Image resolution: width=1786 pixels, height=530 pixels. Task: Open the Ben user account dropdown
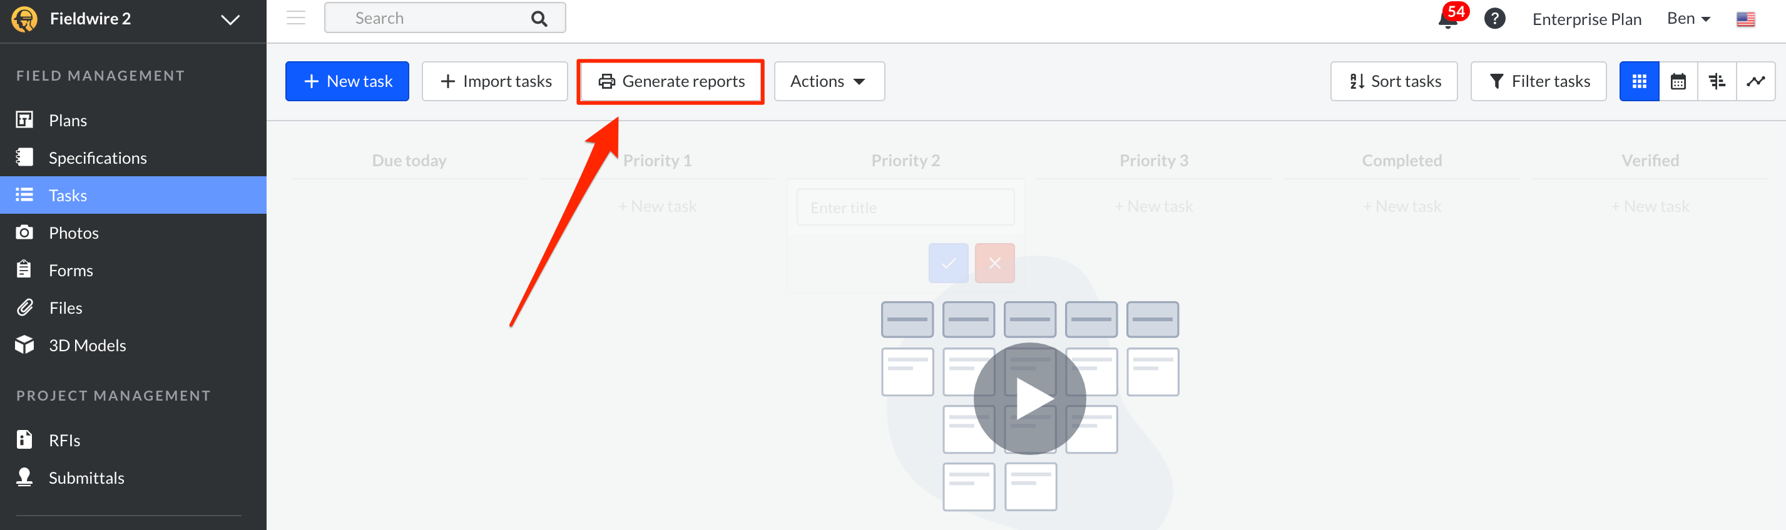click(x=1688, y=19)
